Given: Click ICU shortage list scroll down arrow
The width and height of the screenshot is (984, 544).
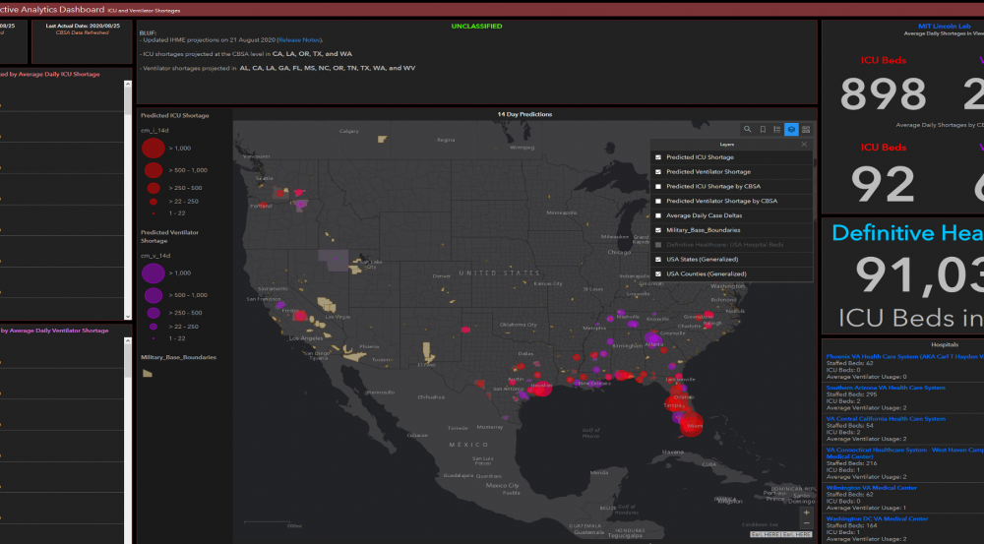Looking at the screenshot, I should (128, 317).
